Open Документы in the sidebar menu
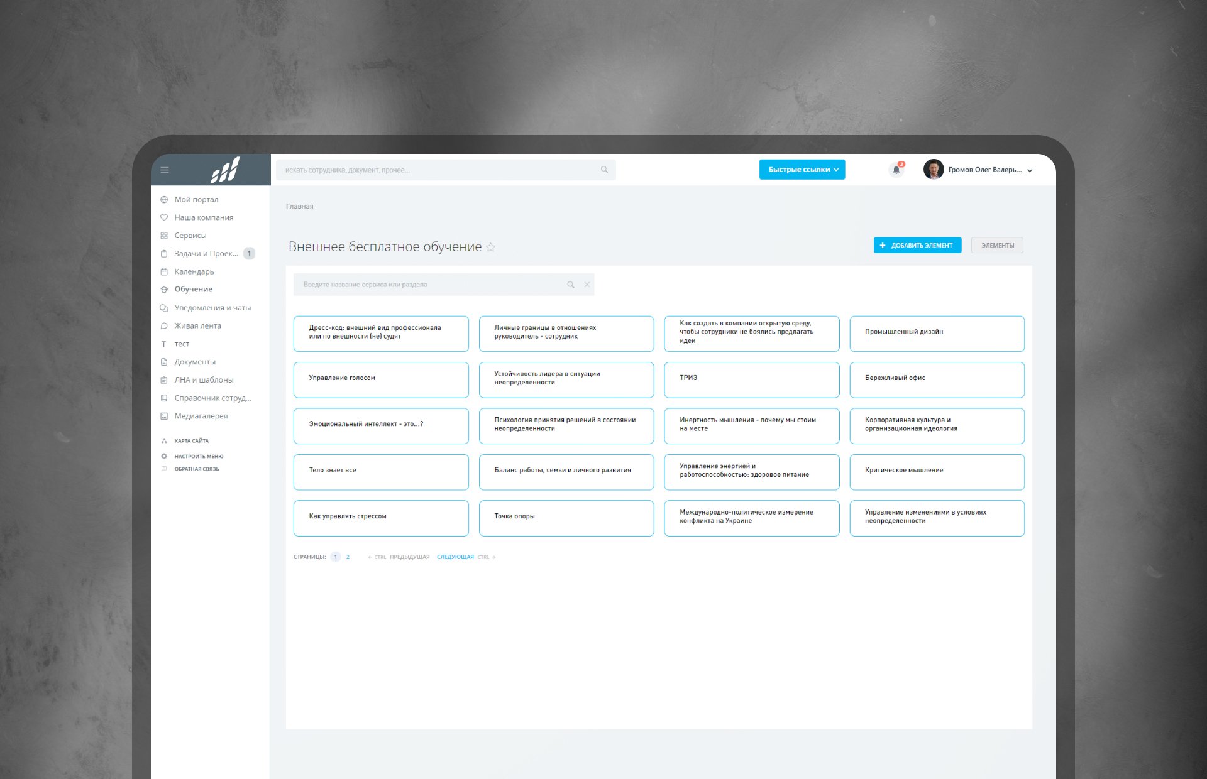Screen dimensions: 1207x779 coord(194,362)
